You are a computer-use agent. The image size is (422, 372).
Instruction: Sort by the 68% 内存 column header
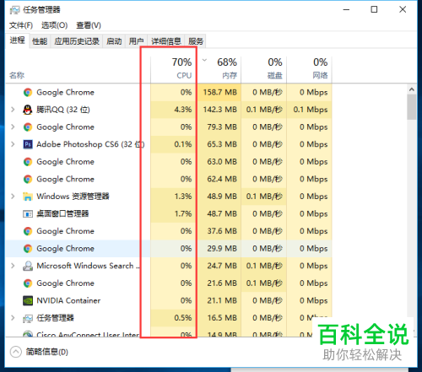point(219,69)
